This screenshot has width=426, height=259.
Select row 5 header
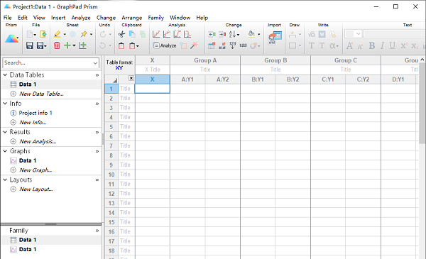(111, 127)
